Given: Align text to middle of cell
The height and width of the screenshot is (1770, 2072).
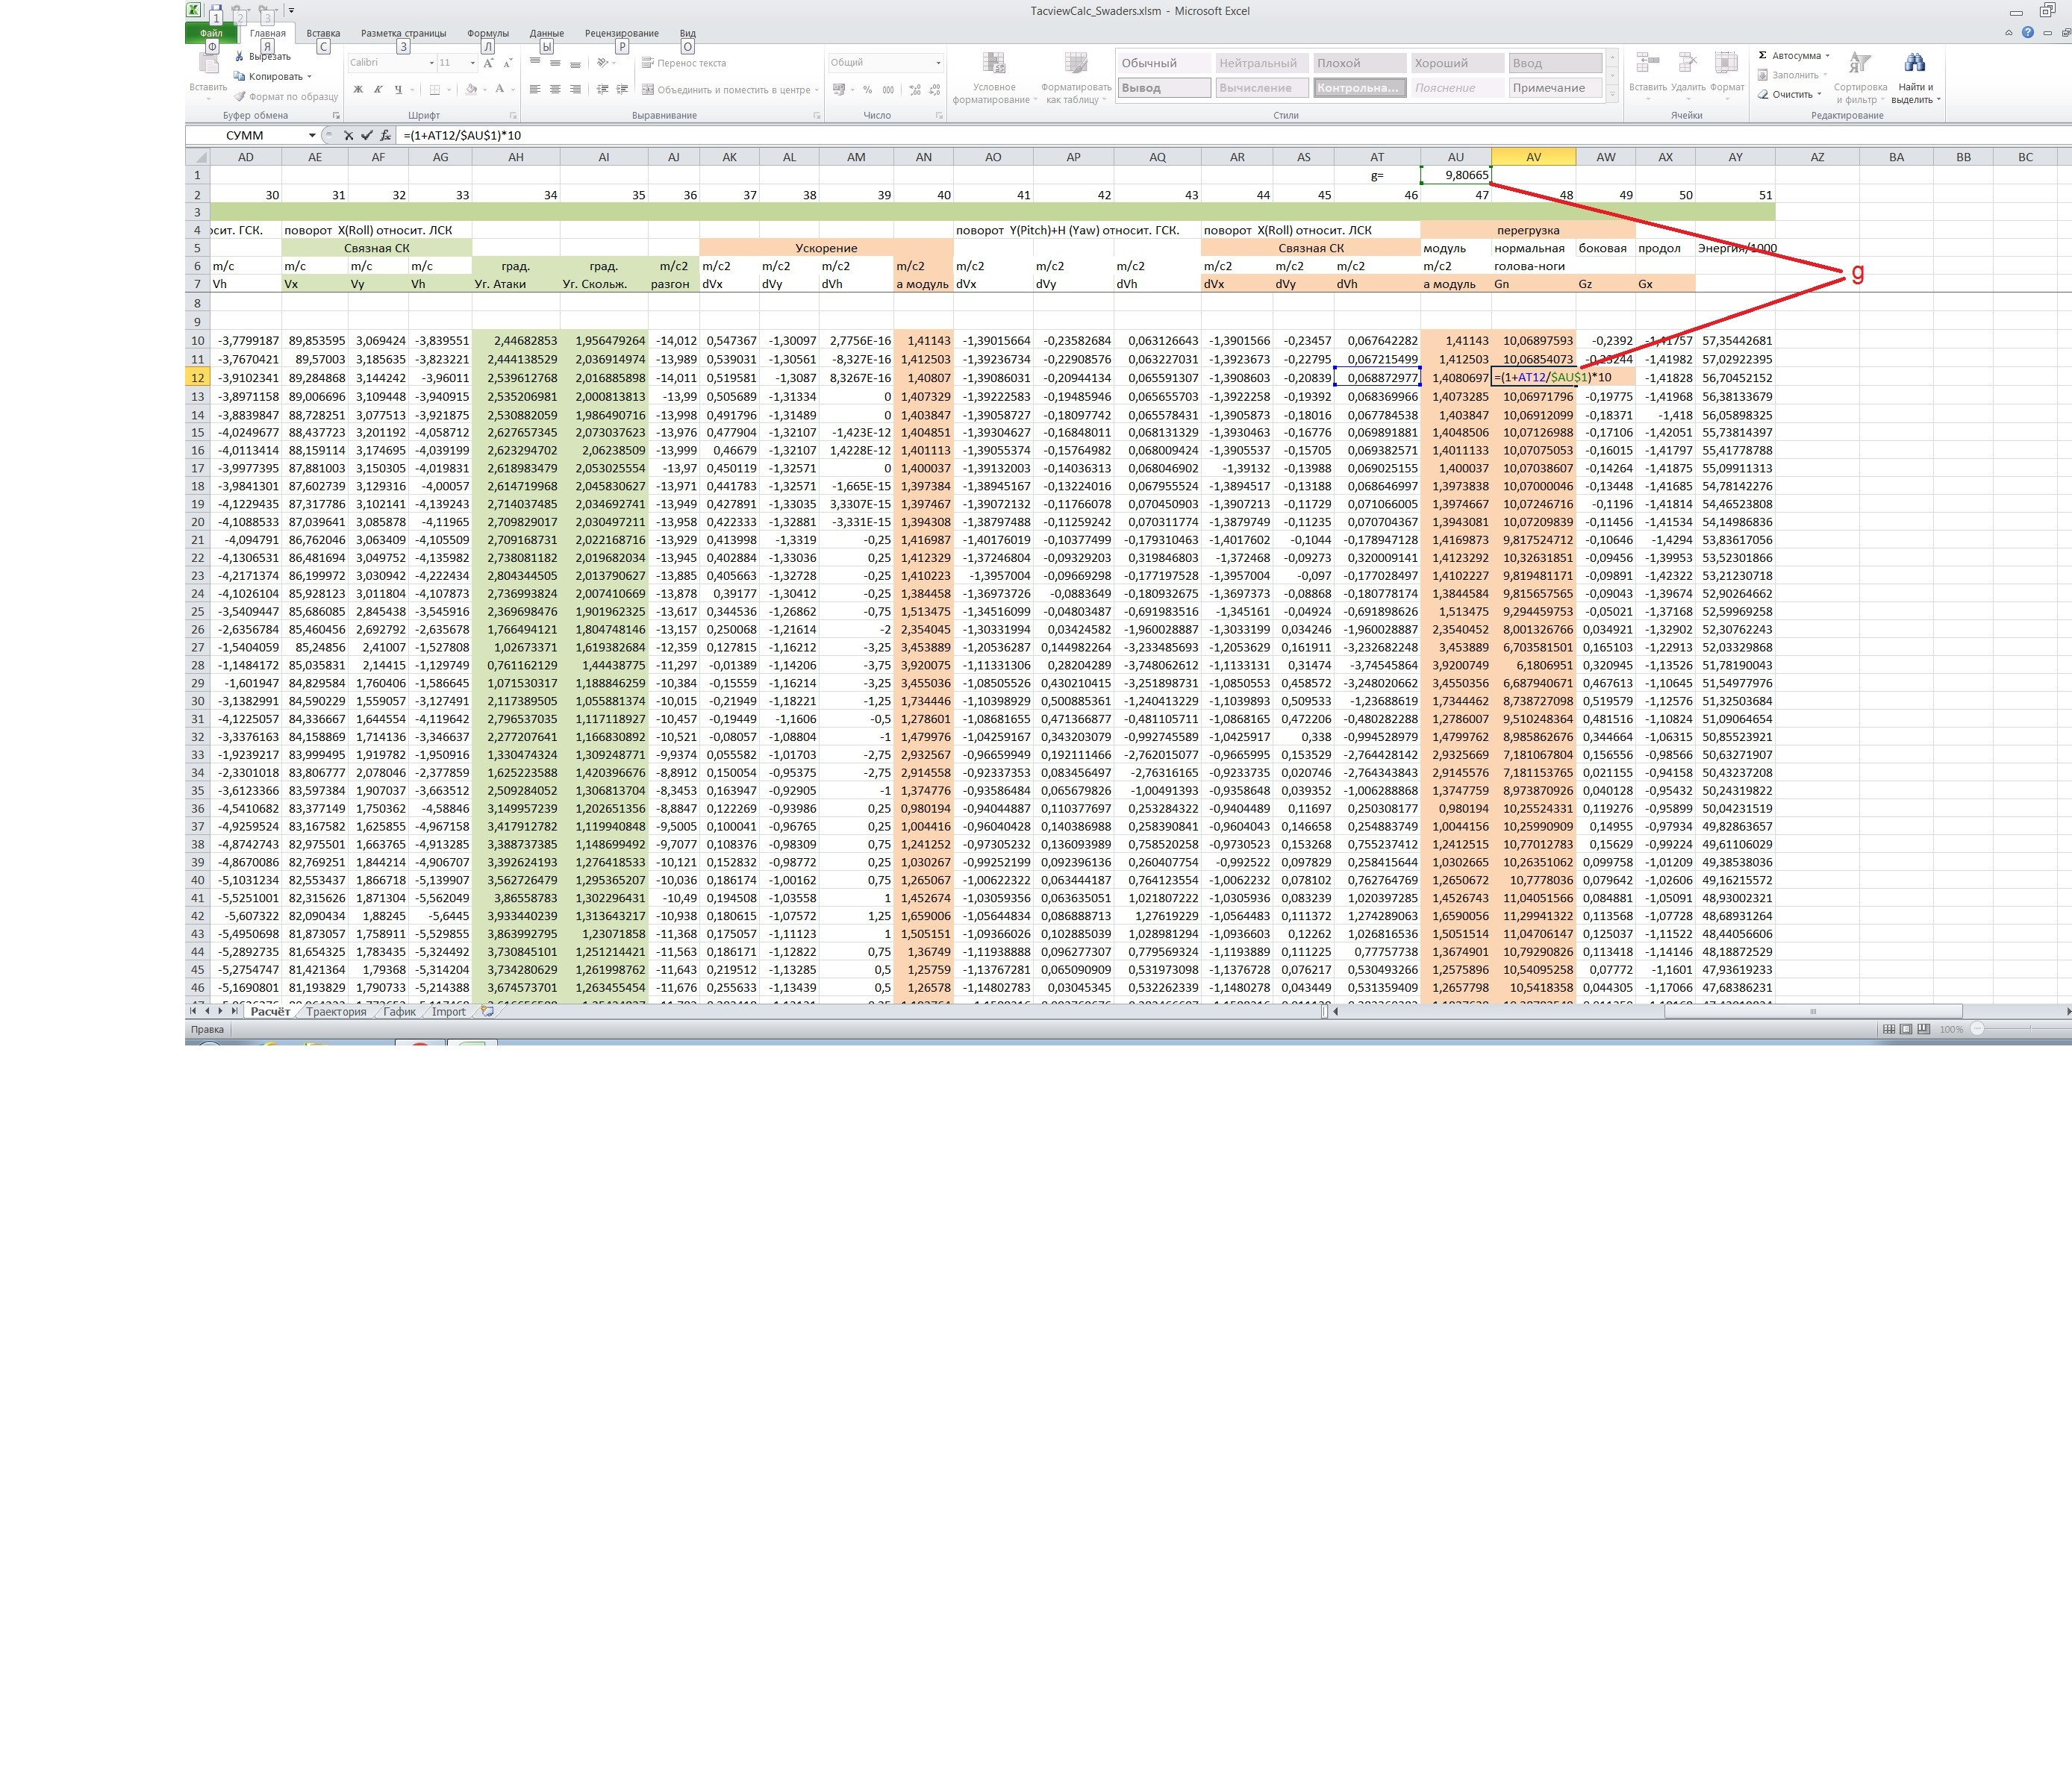Looking at the screenshot, I should [555, 62].
